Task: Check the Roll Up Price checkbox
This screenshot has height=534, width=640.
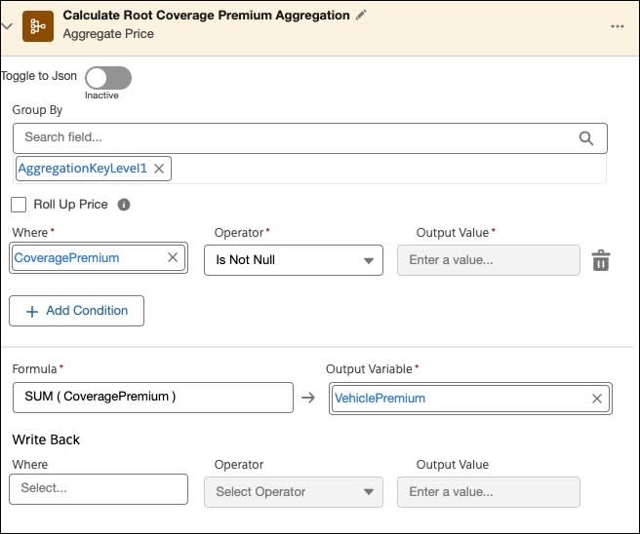Action: (x=19, y=205)
